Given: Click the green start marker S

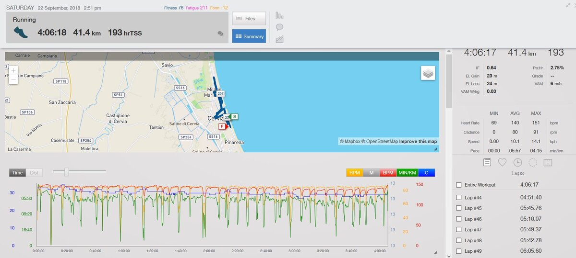Looking at the screenshot, I should click(234, 116).
